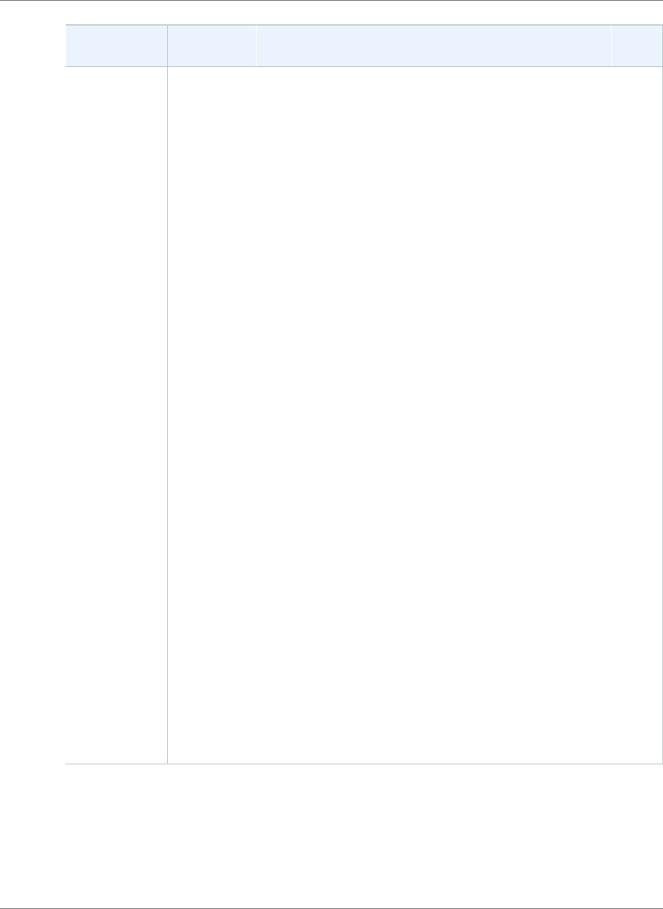
Task: Select the second blue header cell
Action: [x=212, y=46]
